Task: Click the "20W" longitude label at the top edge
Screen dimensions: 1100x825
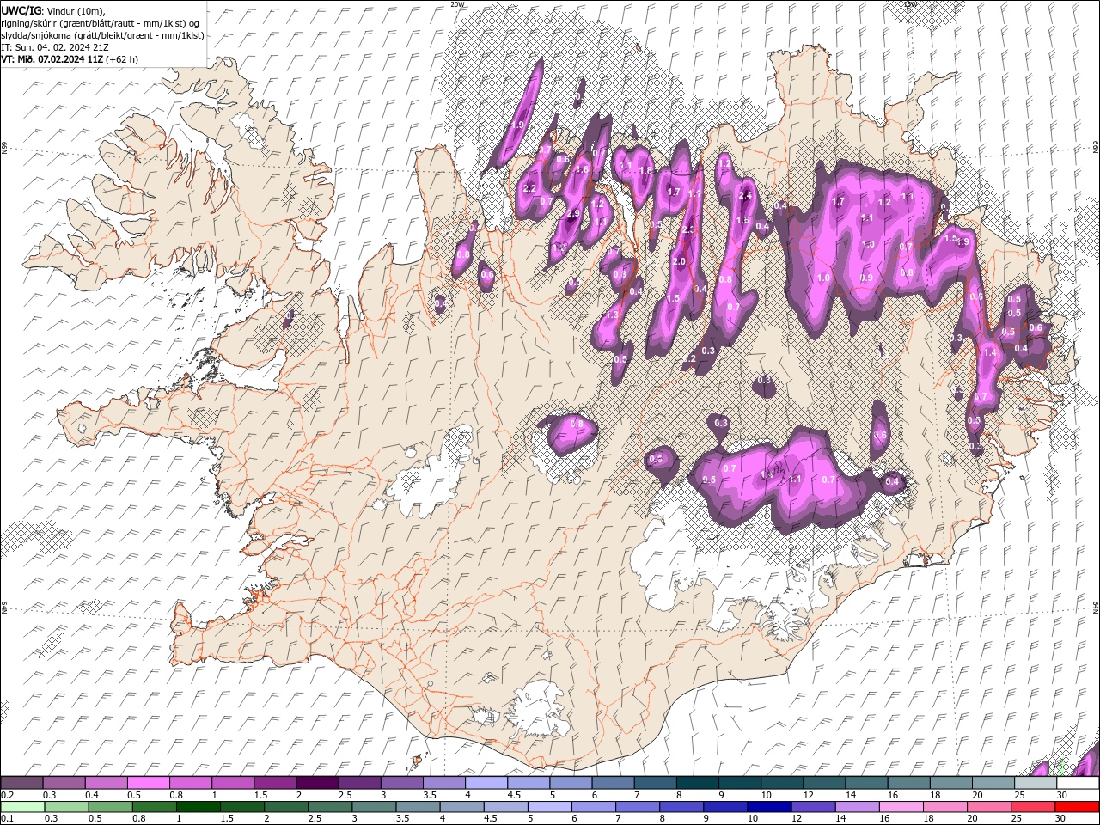Action: coord(457,3)
